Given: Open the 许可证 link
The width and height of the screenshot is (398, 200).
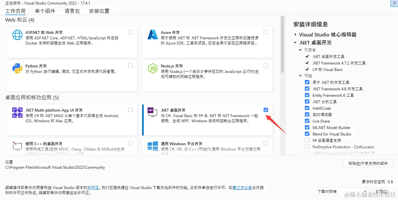Looking at the screenshot, I should click(x=93, y=187).
